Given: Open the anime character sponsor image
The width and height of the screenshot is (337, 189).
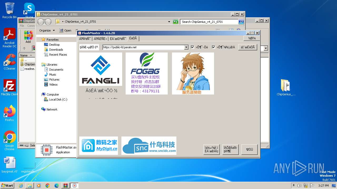Looking at the screenshot, I should (193, 73).
